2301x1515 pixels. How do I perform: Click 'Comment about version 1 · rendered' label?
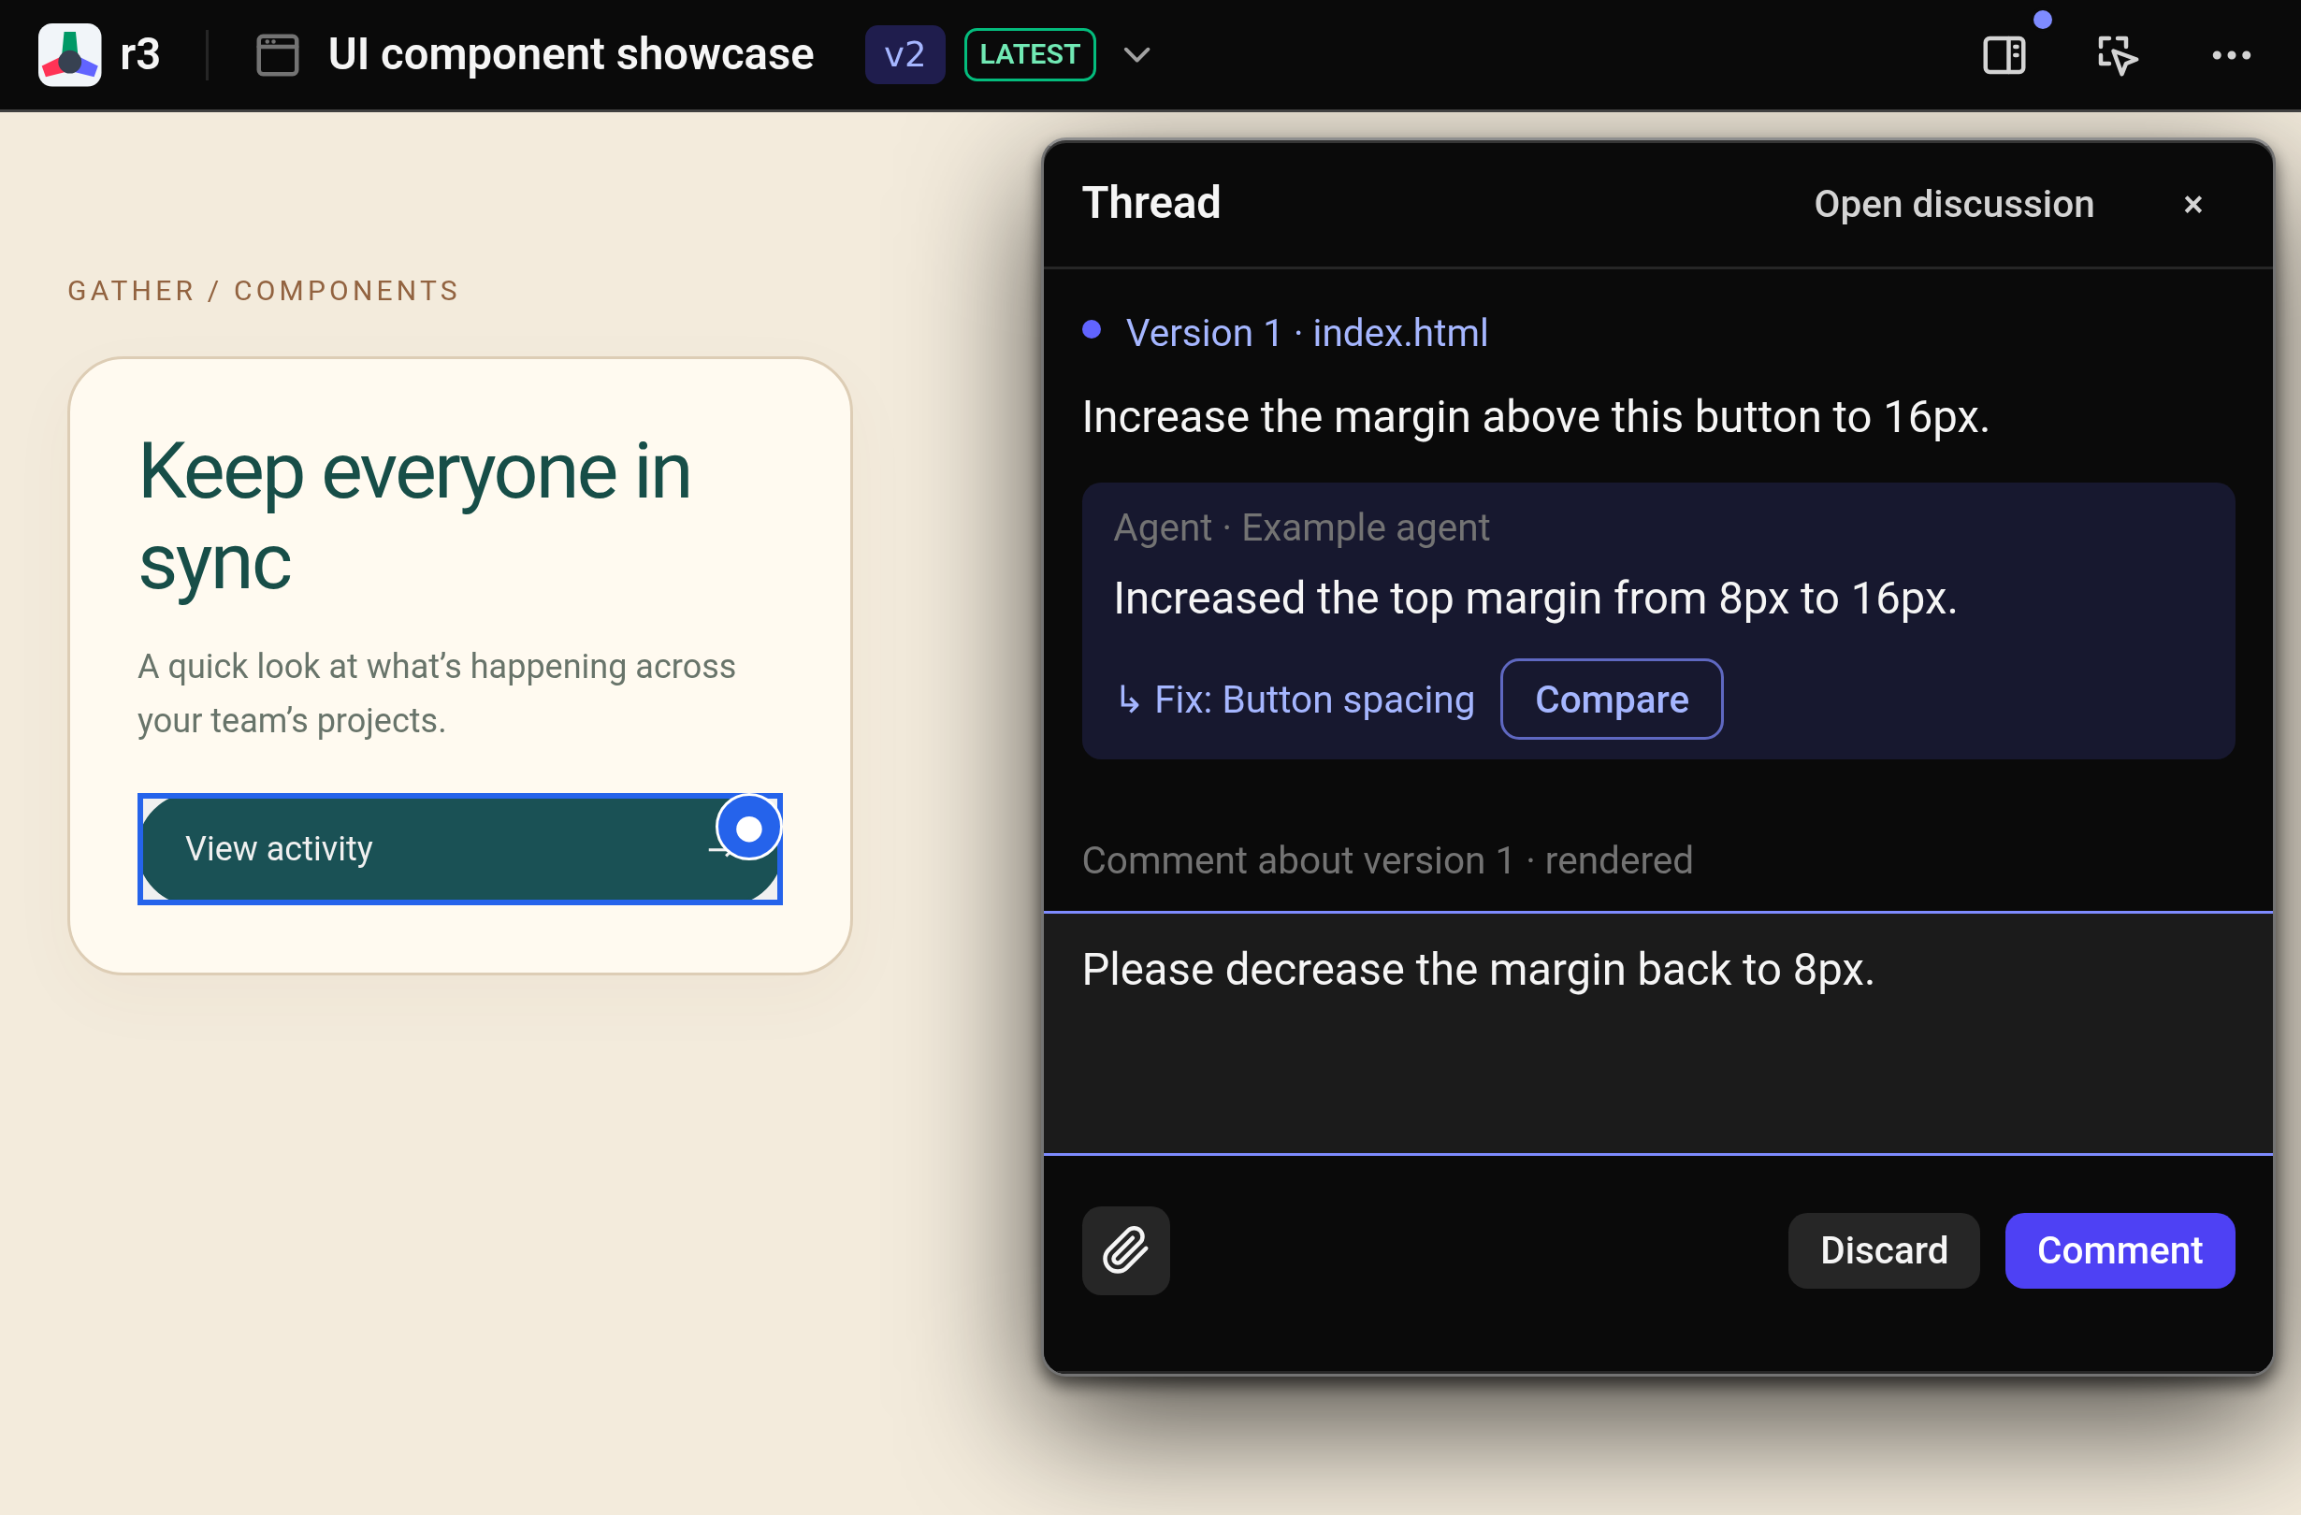click(1386, 859)
